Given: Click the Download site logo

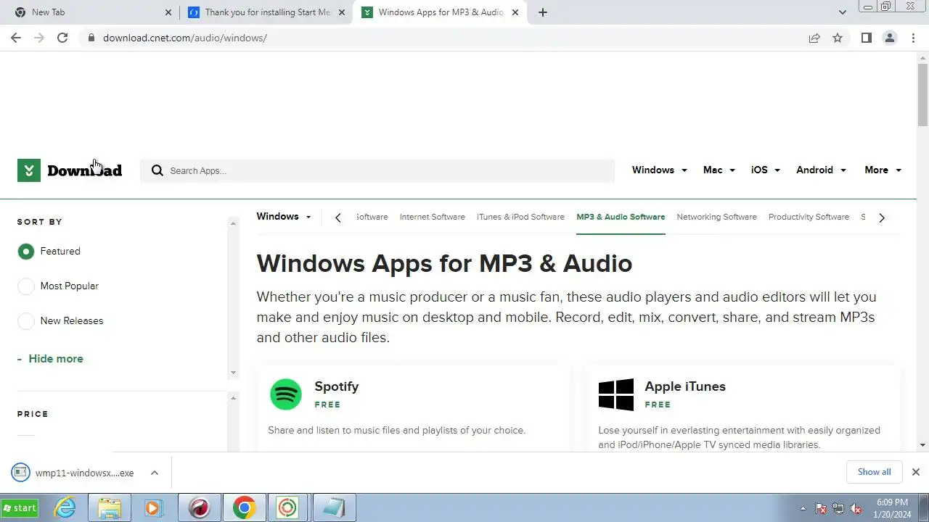Looking at the screenshot, I should click(70, 170).
